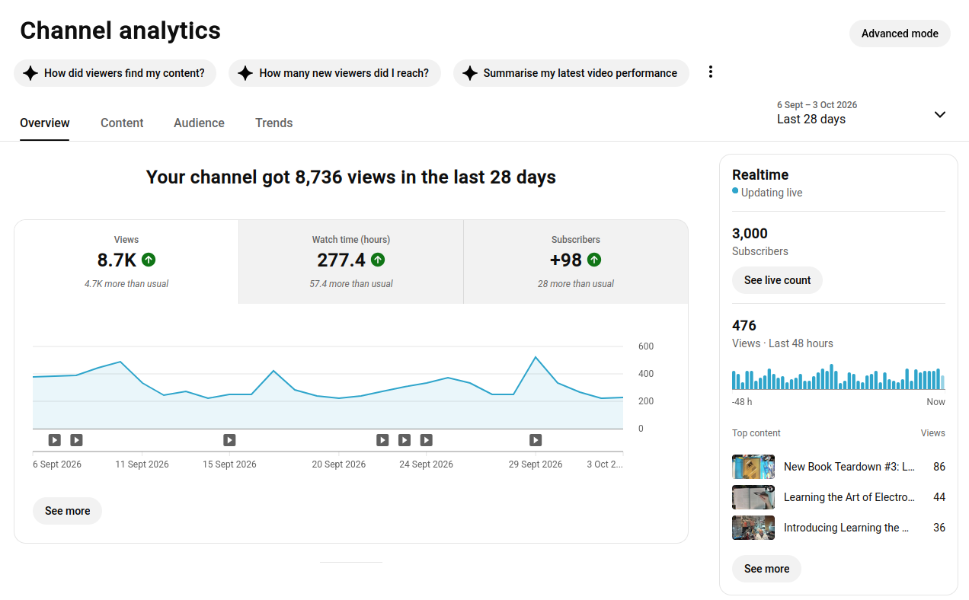
Task: Click the date range chevron arrow
Action: [x=940, y=114]
